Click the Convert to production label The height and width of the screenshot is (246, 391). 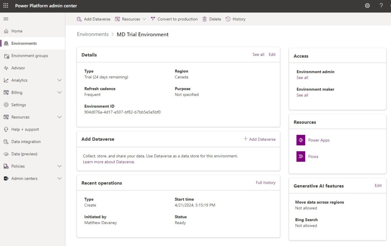[178, 19]
